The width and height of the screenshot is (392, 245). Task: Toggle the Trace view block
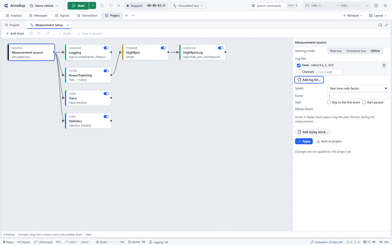tap(106, 94)
